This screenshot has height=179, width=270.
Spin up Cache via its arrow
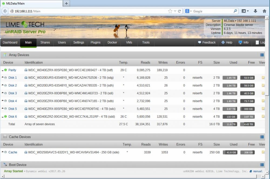(3, 152)
